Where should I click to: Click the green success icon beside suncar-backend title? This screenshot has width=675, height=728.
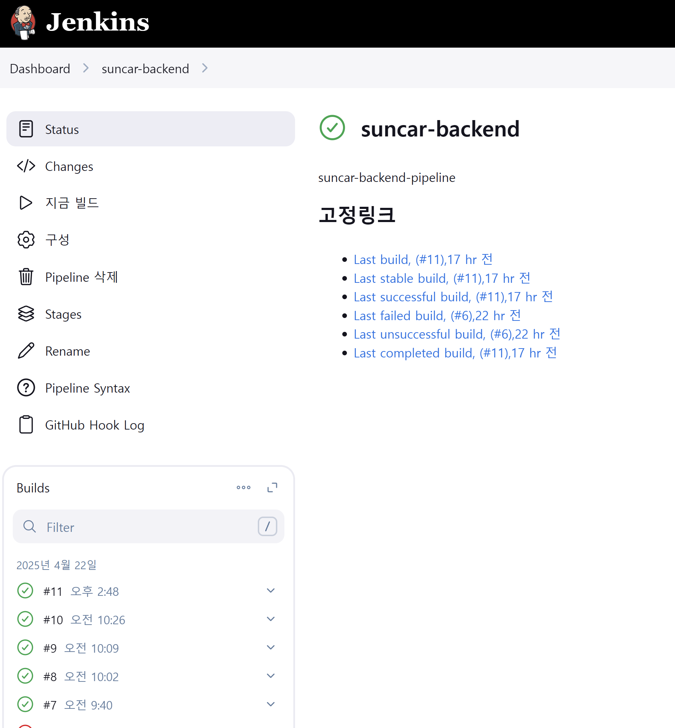pyautogui.click(x=332, y=128)
